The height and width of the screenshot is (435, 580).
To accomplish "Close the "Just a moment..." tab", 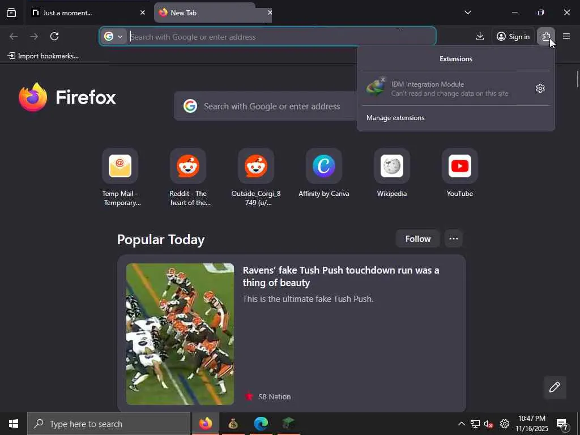I will [x=142, y=12].
